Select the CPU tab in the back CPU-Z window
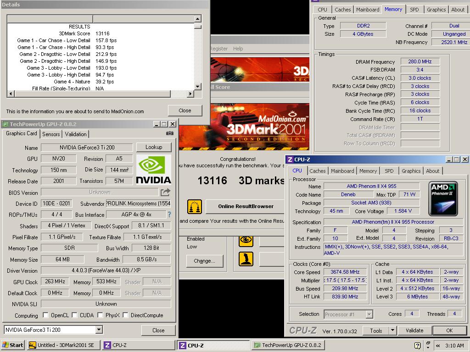This screenshot has width=470, height=352. pos(322,10)
